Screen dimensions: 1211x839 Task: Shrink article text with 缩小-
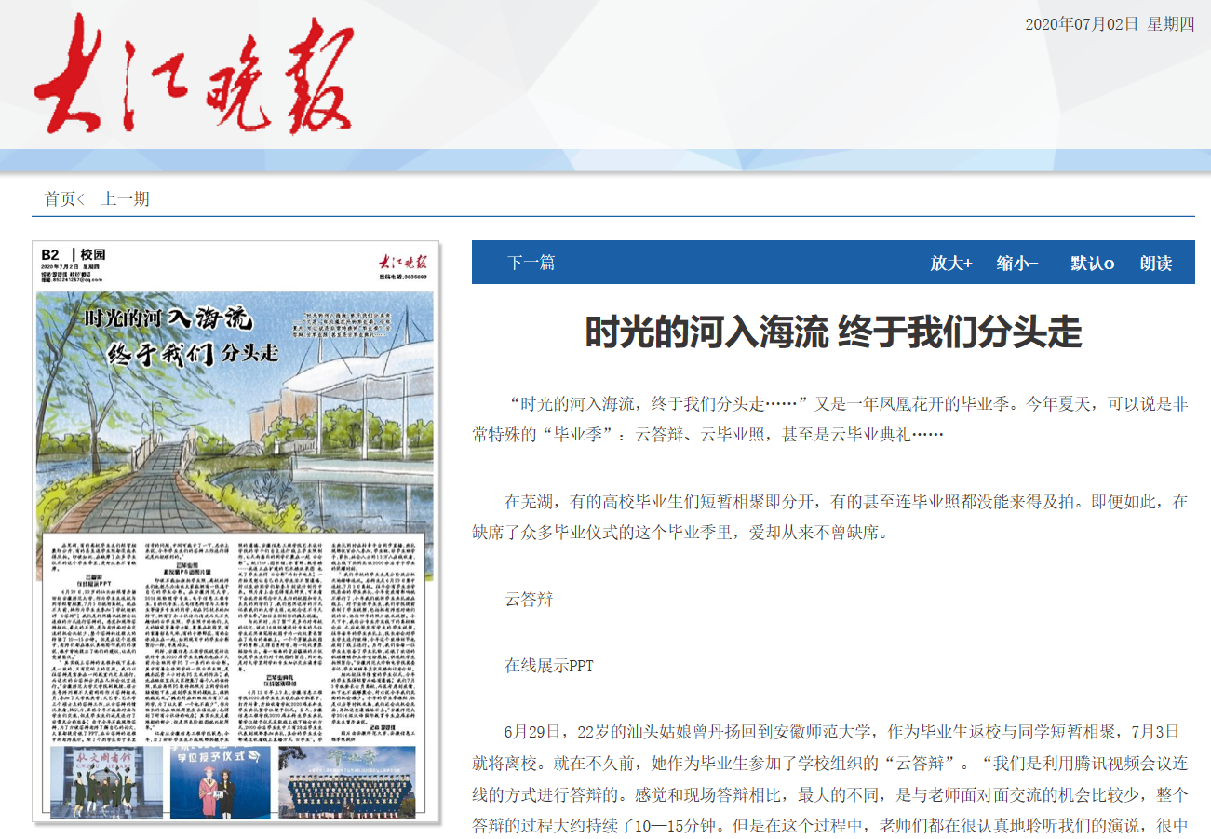point(1017,264)
